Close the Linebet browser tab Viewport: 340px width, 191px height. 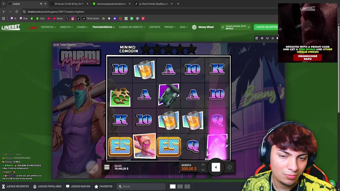[x=45, y=4]
